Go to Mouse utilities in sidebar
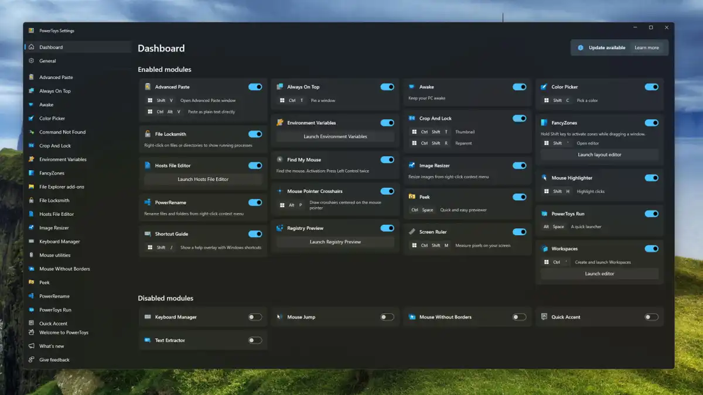The height and width of the screenshot is (395, 703). click(54, 255)
